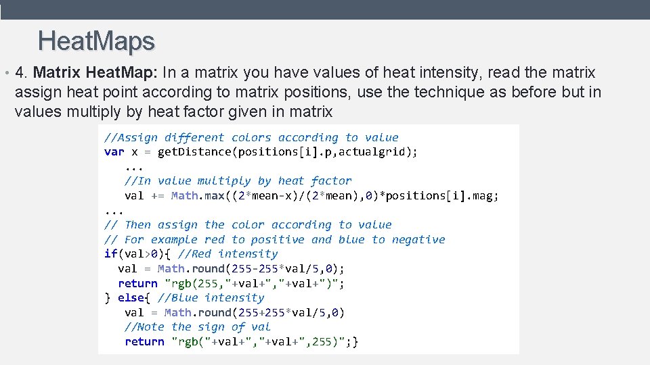Click the dark header bar atop the slide

point(325,9)
